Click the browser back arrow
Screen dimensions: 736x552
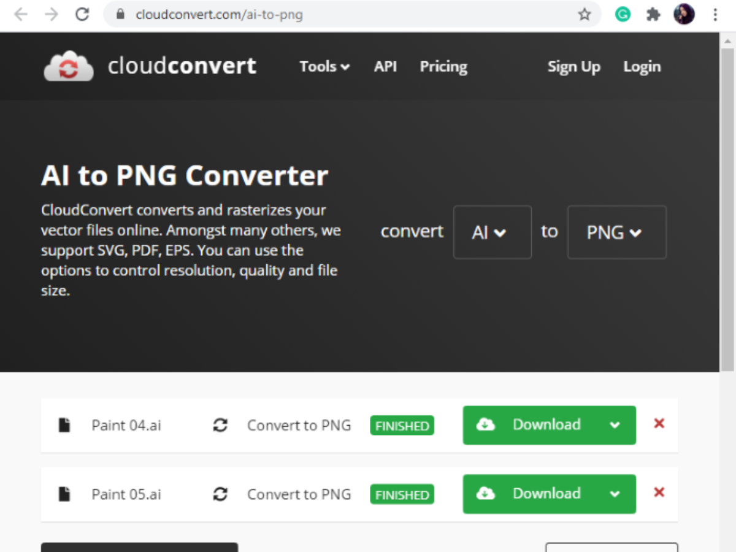tap(21, 15)
